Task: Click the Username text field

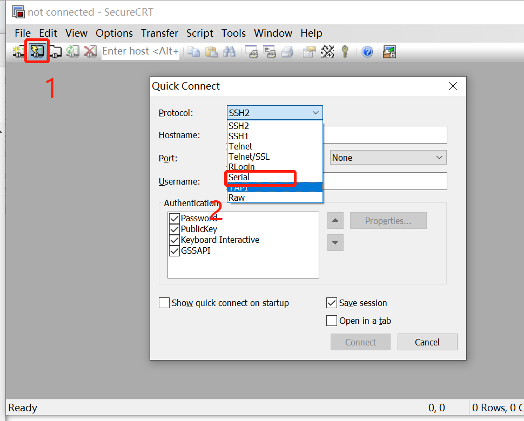Action: coord(385,181)
